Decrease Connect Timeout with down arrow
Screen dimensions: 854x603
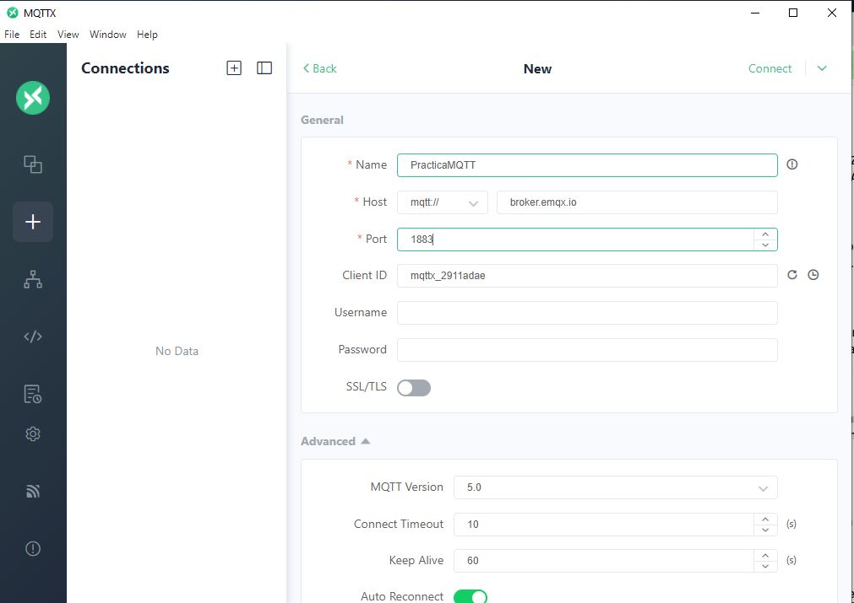tap(765, 530)
